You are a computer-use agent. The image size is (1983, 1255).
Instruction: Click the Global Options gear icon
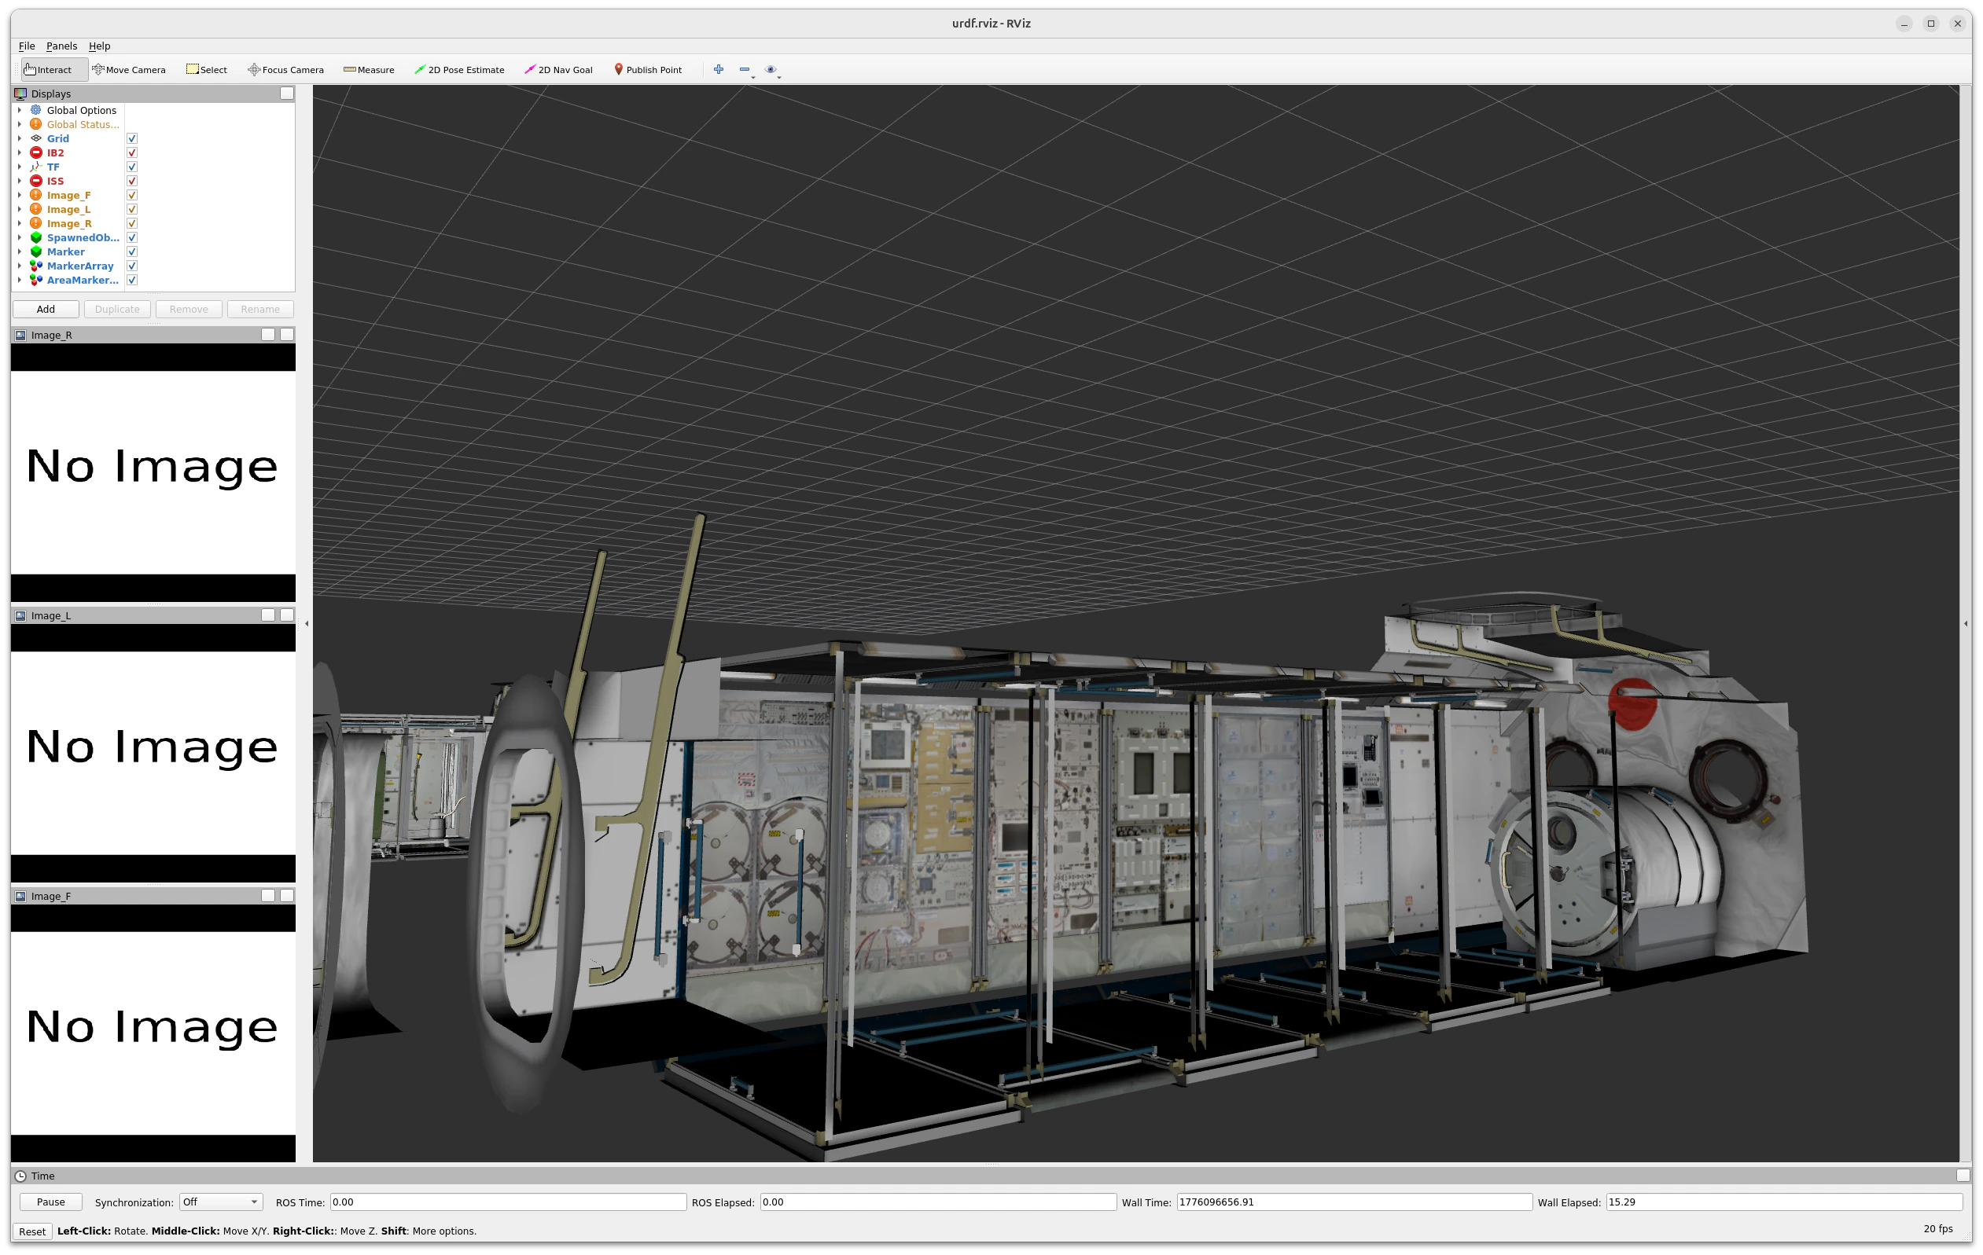click(36, 110)
